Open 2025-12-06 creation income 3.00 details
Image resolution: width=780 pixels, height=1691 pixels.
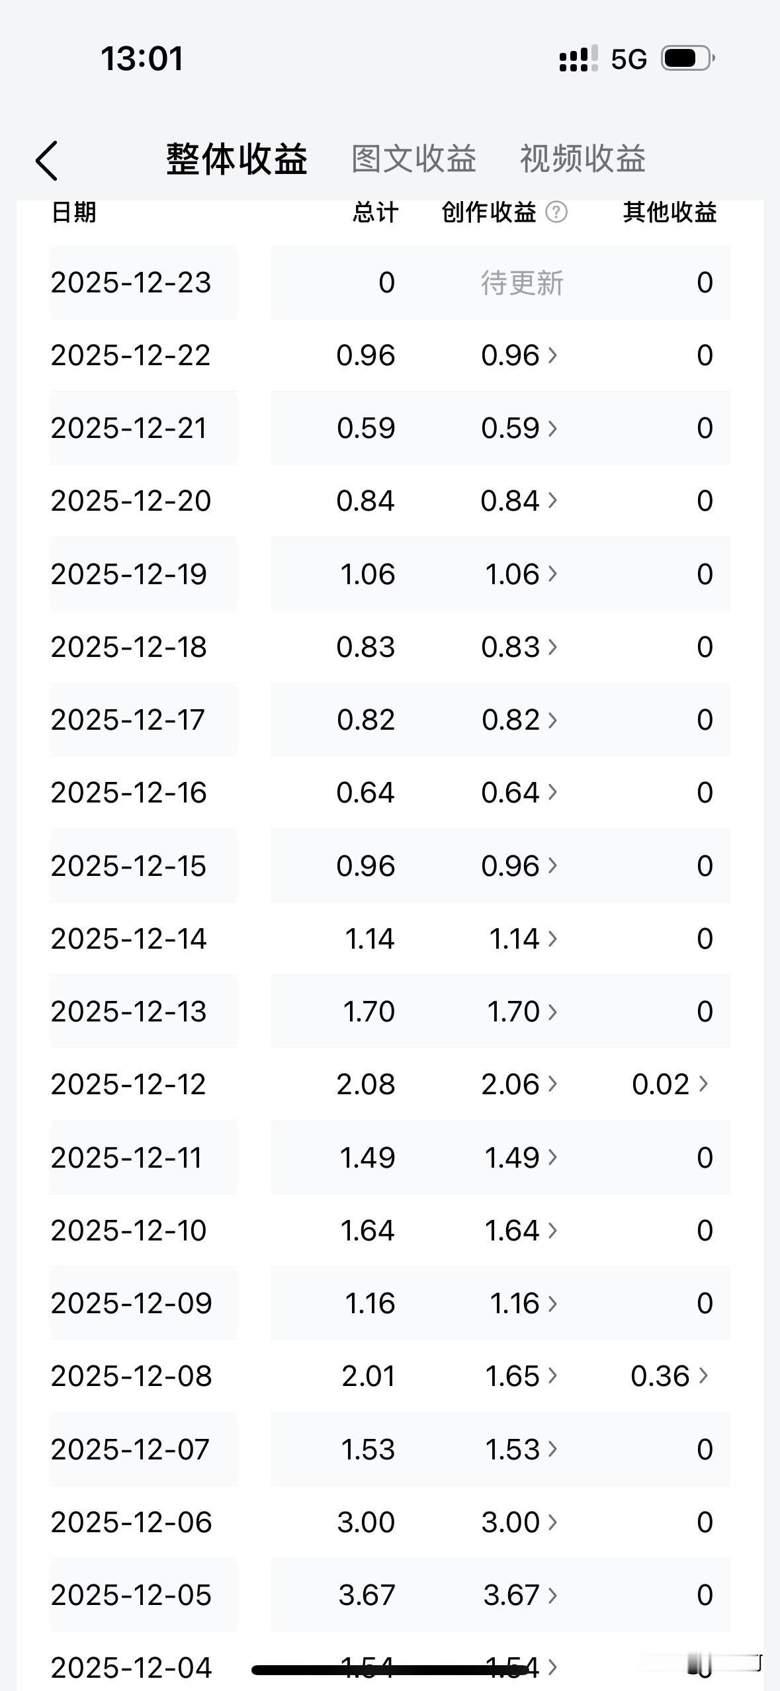(x=519, y=1522)
